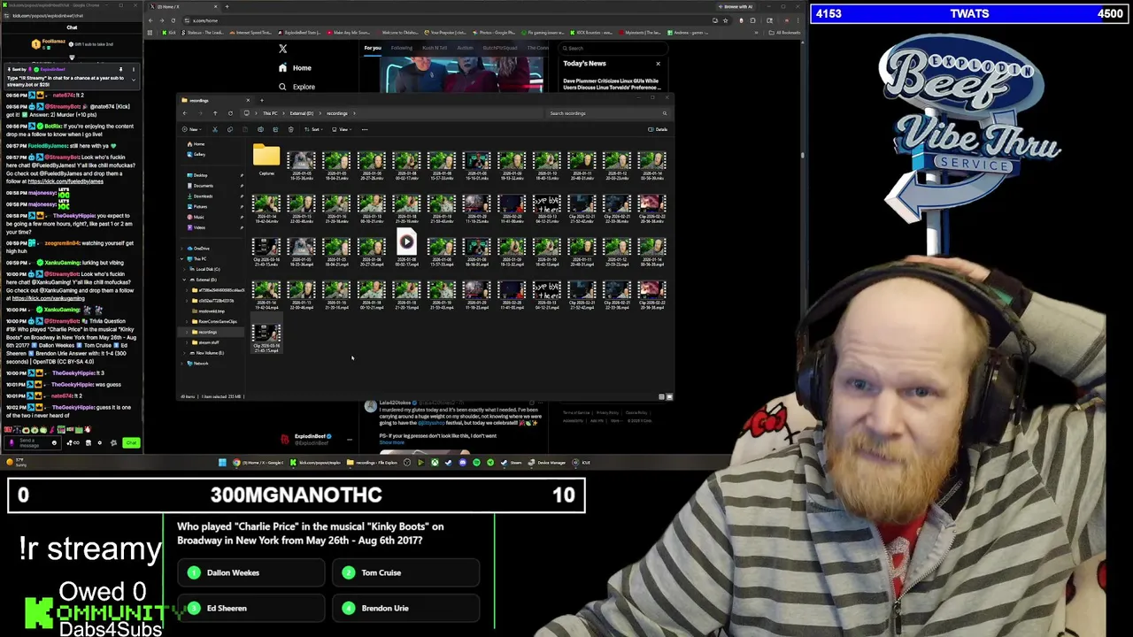
Task: Click the Share icon in File Explorer toolbar
Action: [x=275, y=129]
